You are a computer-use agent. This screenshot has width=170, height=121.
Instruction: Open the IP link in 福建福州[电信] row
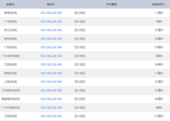tap(51, 99)
